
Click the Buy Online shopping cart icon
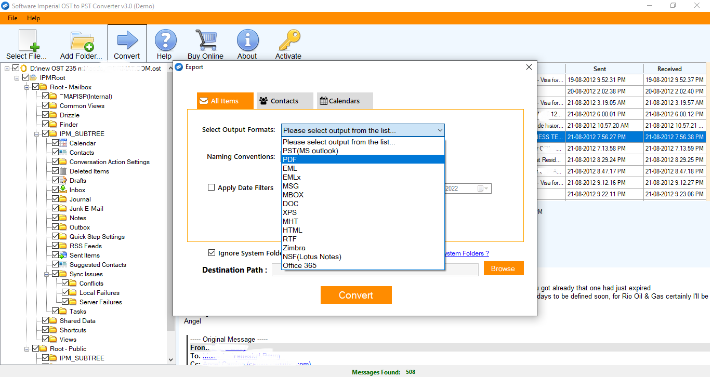pos(205,40)
